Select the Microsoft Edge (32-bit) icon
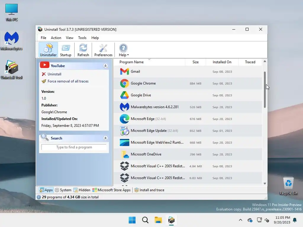The height and width of the screenshot is (227, 303). point(125,119)
